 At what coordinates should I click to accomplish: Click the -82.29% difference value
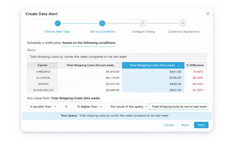[198, 78]
